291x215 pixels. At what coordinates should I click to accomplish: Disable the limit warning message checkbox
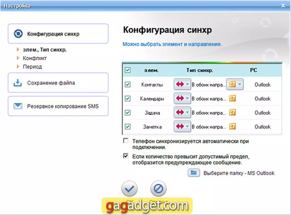(x=126, y=155)
